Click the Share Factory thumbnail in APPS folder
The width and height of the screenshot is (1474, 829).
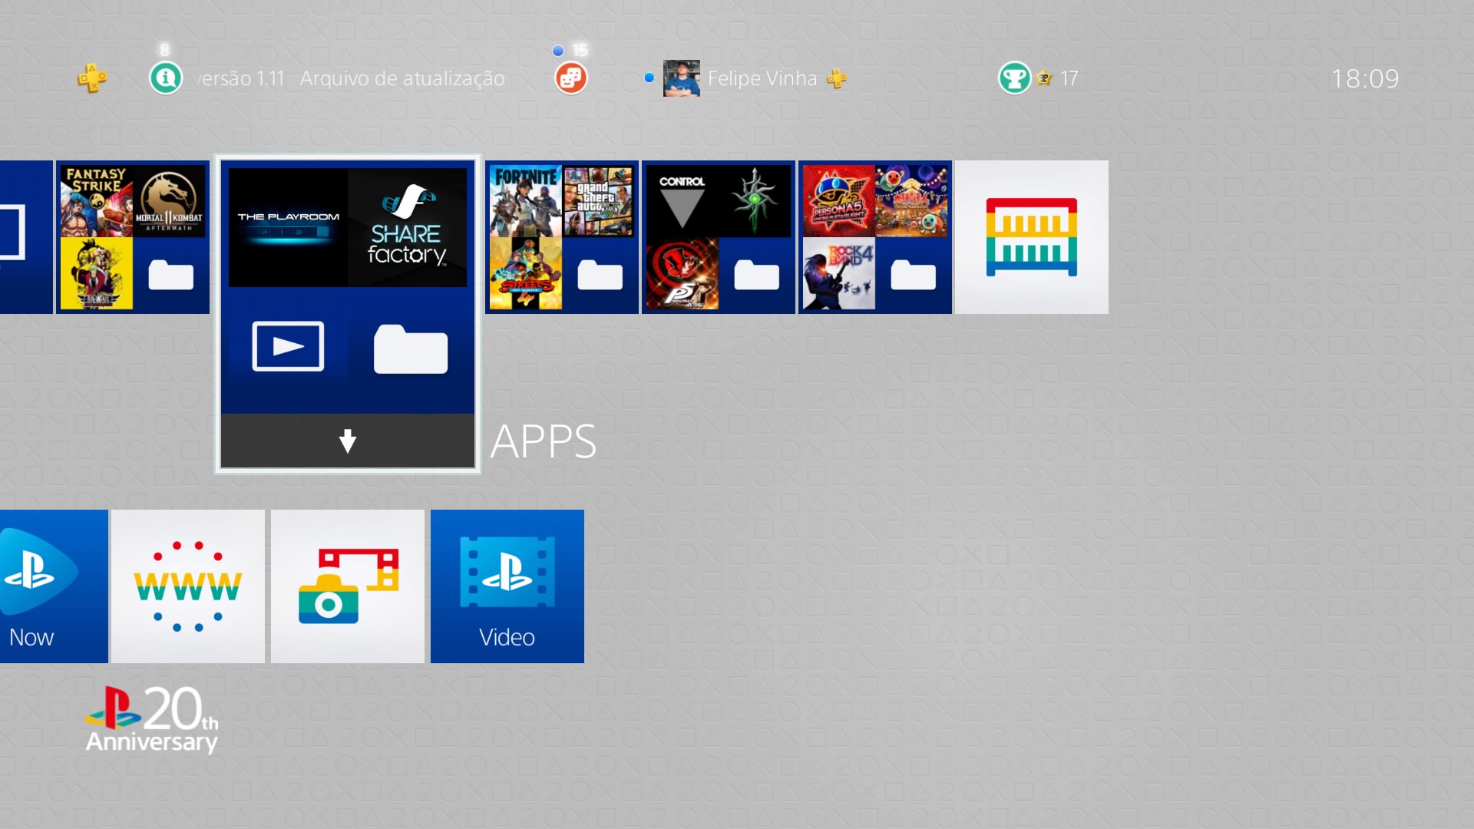pos(407,228)
